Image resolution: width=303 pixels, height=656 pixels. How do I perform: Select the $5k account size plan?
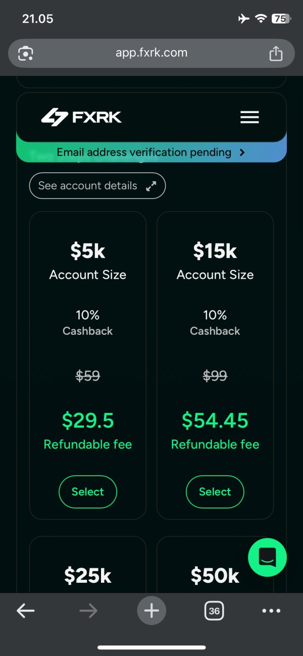coord(88,492)
